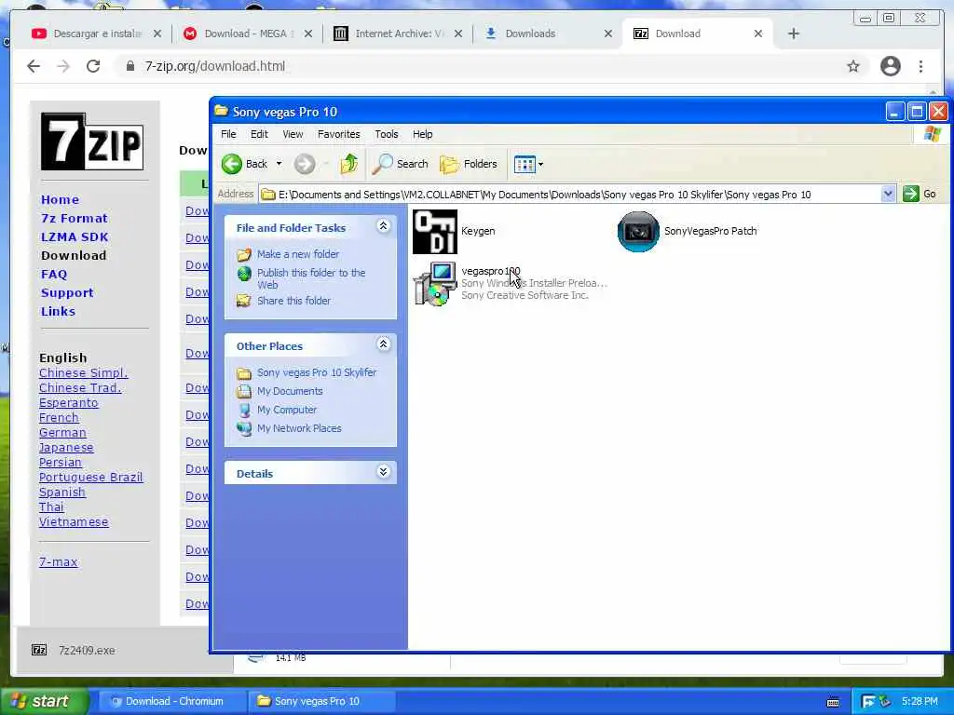Click Share this folder
This screenshot has height=715, width=954.
pyautogui.click(x=293, y=301)
